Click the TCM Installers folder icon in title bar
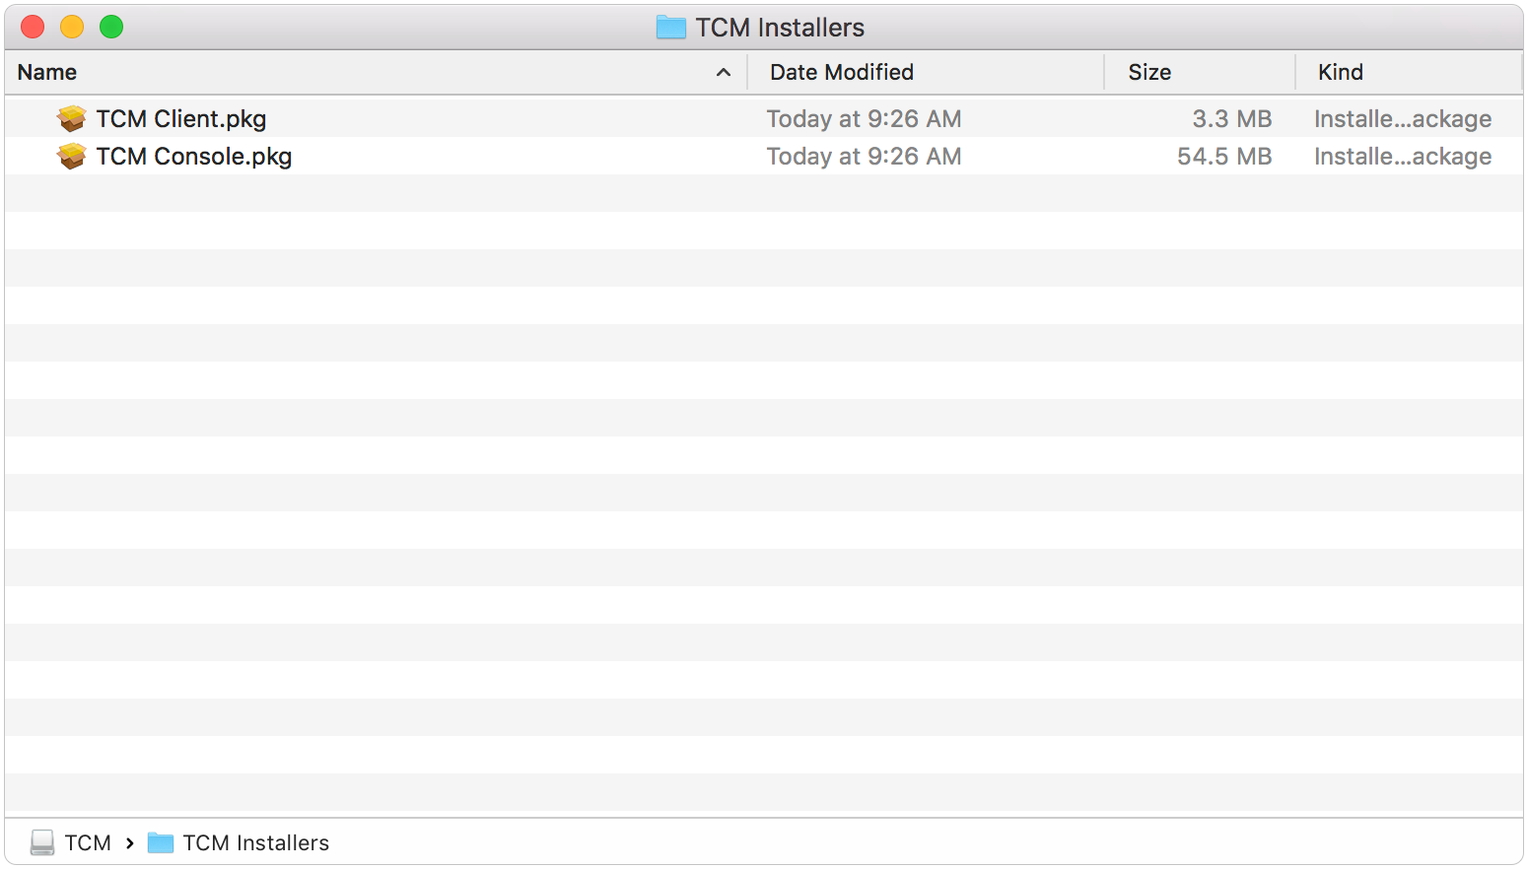 point(671,28)
